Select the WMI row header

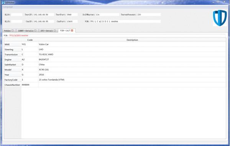tap(13, 44)
